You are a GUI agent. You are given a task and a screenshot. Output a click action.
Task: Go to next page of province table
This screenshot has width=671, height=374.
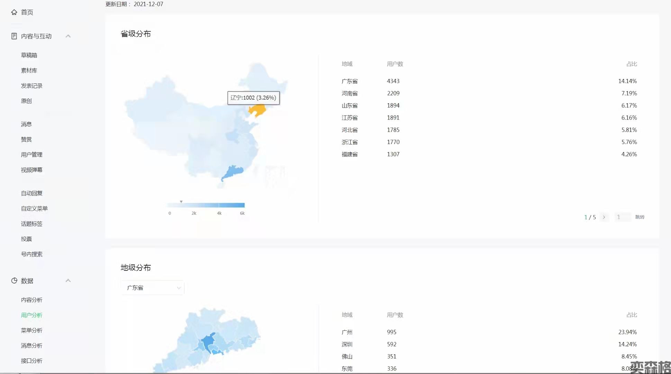(604, 217)
